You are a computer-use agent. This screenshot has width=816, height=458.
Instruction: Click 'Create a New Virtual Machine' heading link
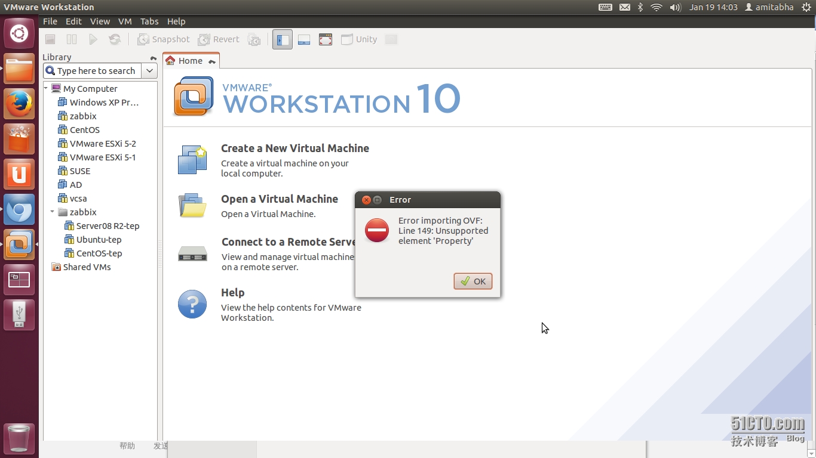click(295, 148)
